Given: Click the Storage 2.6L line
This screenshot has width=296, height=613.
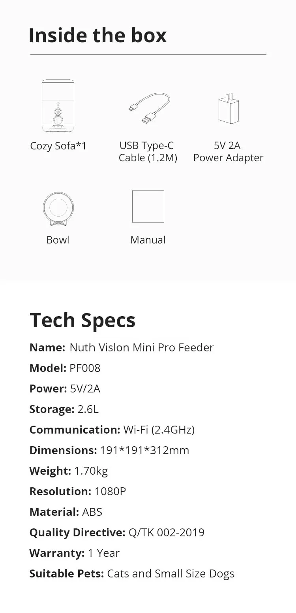Looking at the screenshot, I should (x=64, y=409).
